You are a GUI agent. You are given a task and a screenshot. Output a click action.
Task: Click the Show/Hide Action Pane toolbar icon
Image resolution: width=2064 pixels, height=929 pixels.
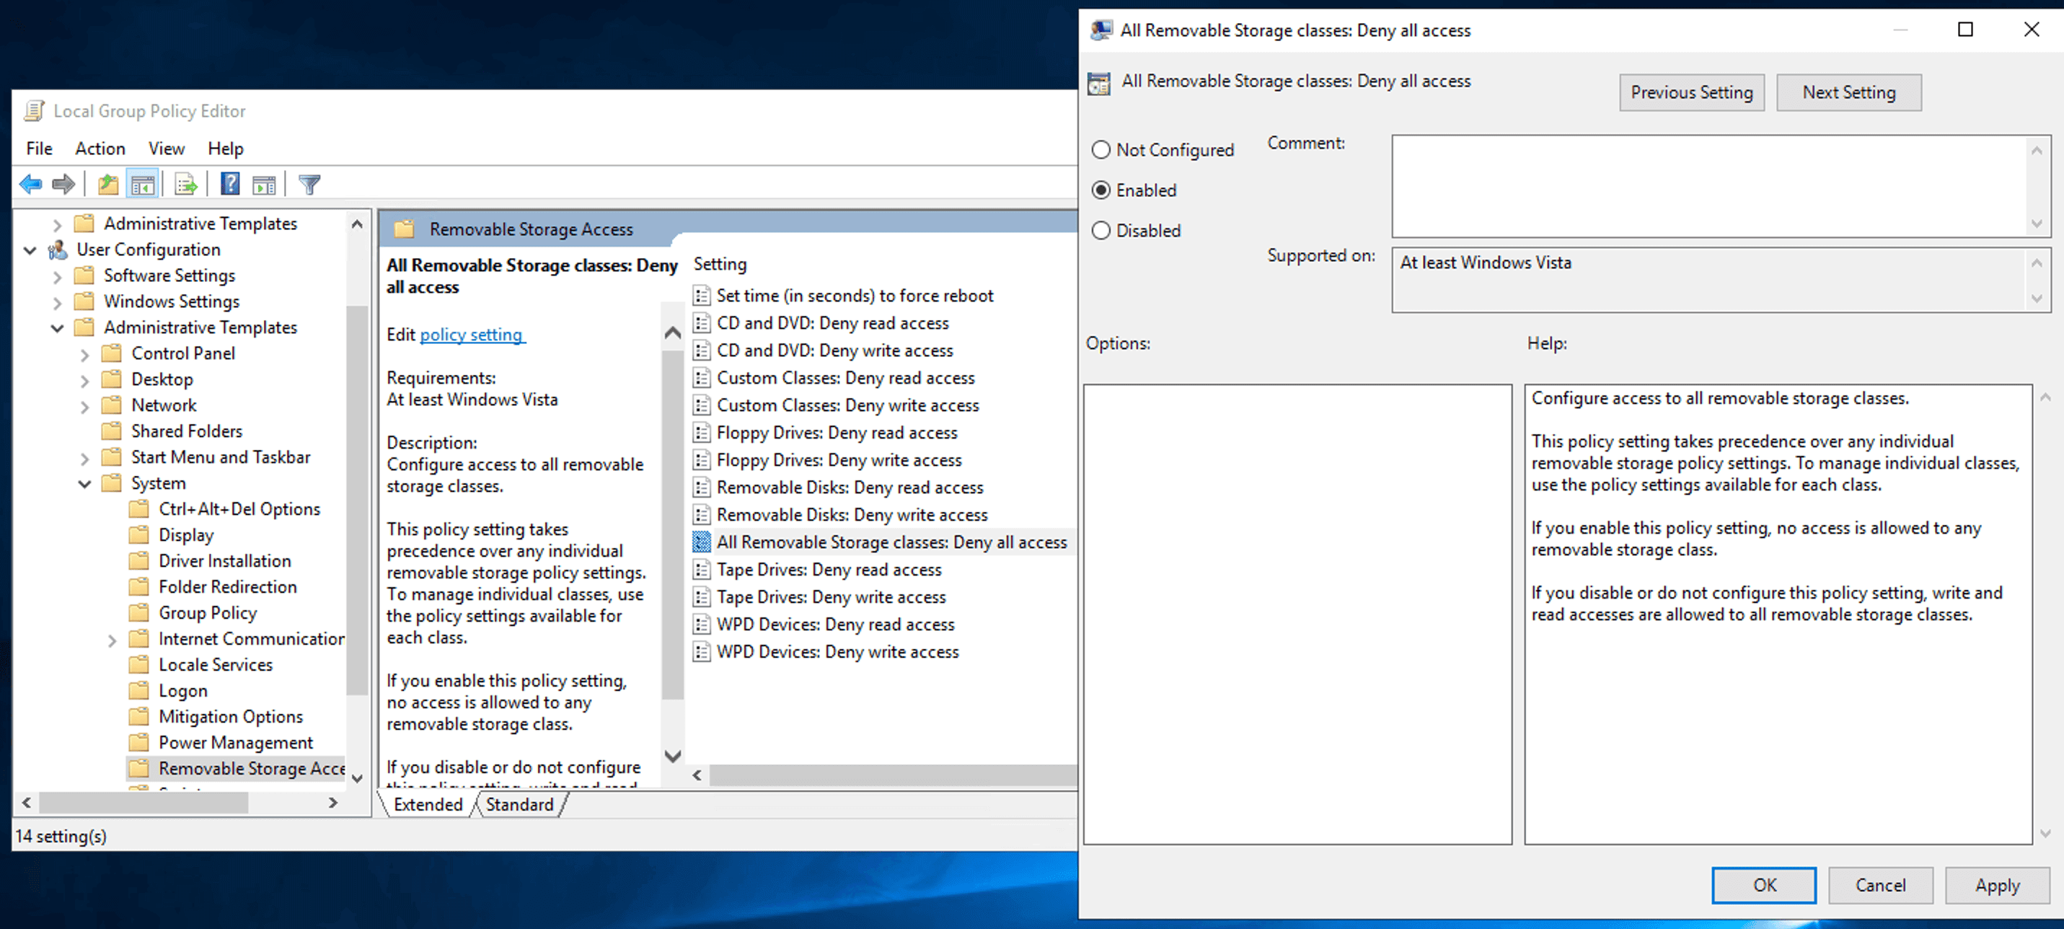click(x=265, y=183)
